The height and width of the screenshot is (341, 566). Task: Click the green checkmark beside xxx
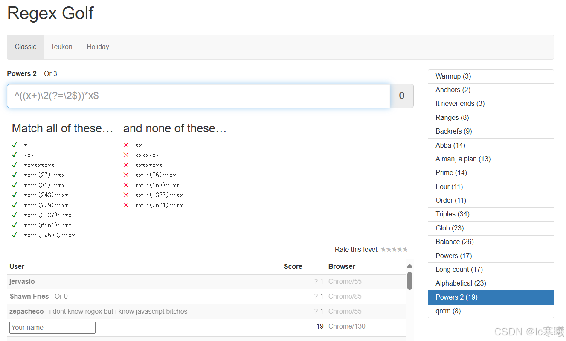coord(15,155)
